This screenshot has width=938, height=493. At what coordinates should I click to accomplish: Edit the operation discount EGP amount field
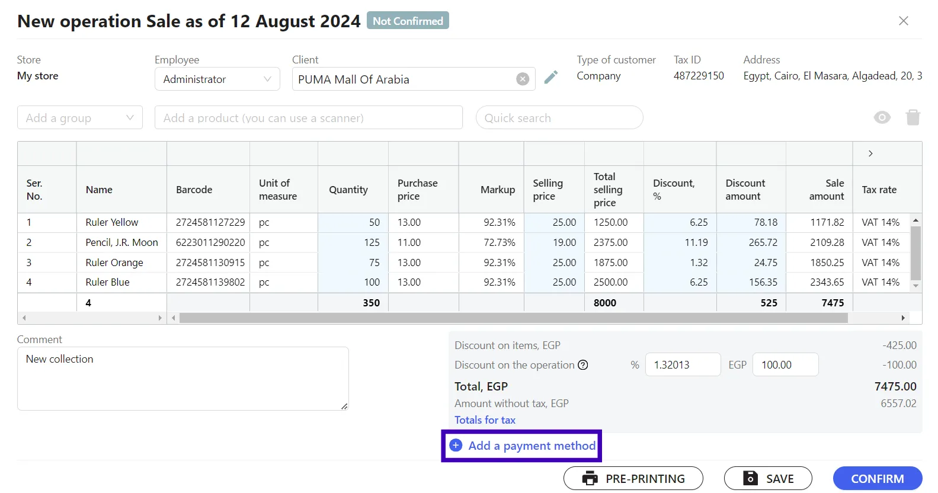[786, 364]
